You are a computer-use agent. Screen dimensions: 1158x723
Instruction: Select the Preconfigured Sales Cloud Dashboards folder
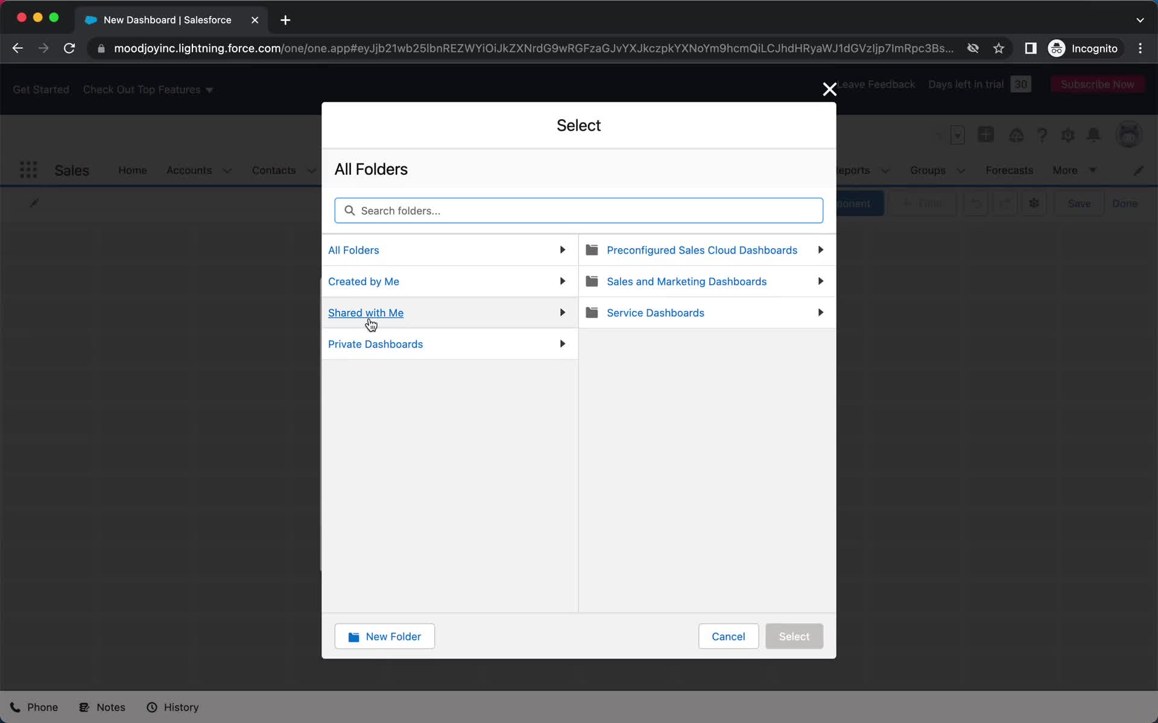pos(703,249)
